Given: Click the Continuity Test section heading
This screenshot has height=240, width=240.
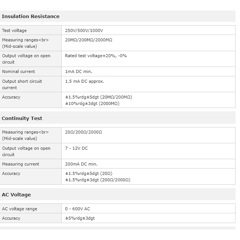Looking at the screenshot, I should pyautogui.click(x=22, y=118).
